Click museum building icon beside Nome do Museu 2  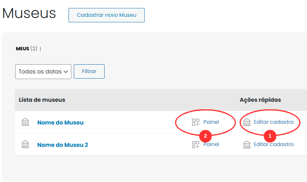pos(25,144)
